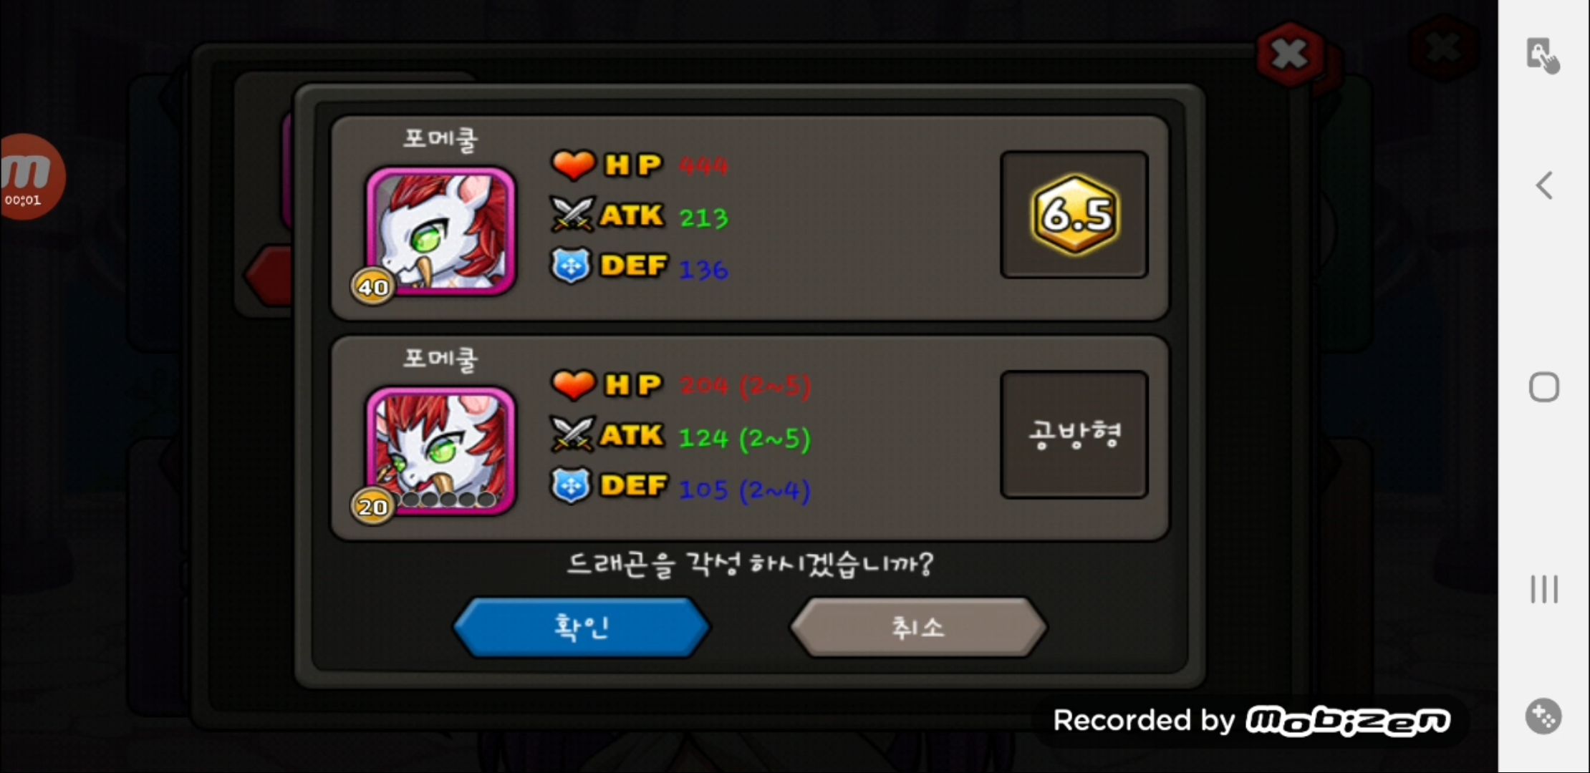
Task: Tap the level 40 포메쿨 dragon portrait
Action: (440, 231)
